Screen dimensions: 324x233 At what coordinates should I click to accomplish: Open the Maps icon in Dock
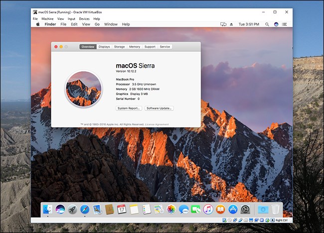click(x=159, y=209)
